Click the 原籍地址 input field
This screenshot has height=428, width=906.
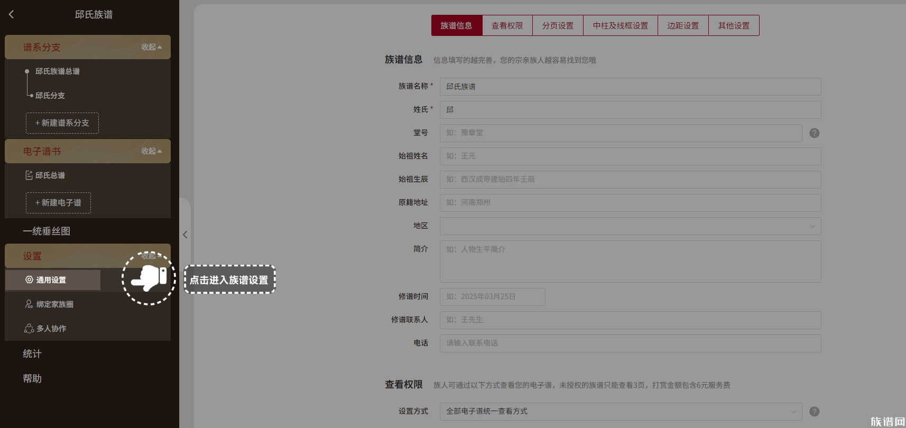tap(631, 203)
